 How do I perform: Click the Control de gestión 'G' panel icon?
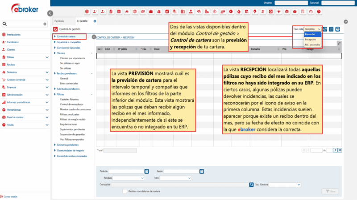(55, 29)
